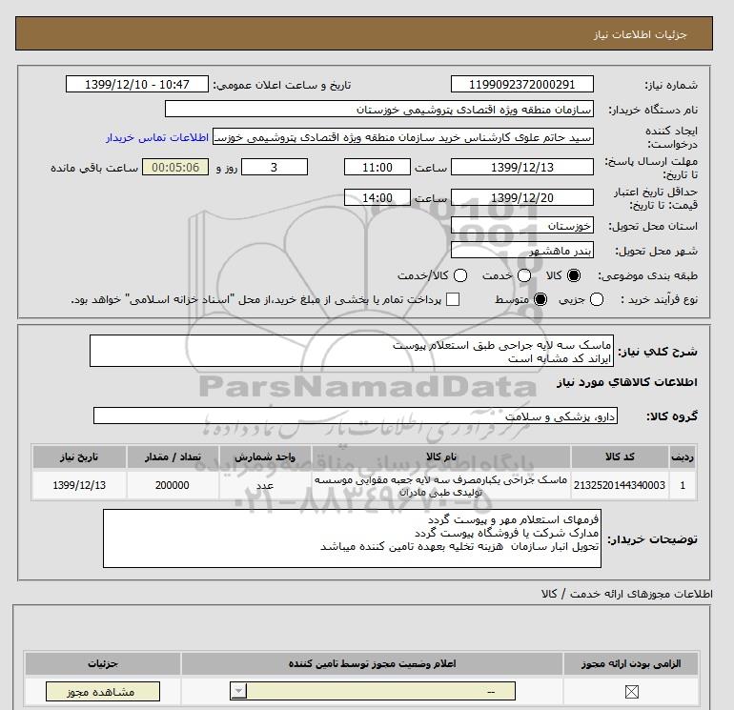Click the countdown timer 00:05:06
Screen dimensions: 734x710
175,167
